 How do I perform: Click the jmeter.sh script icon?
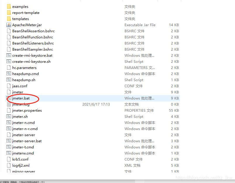tap(9, 117)
